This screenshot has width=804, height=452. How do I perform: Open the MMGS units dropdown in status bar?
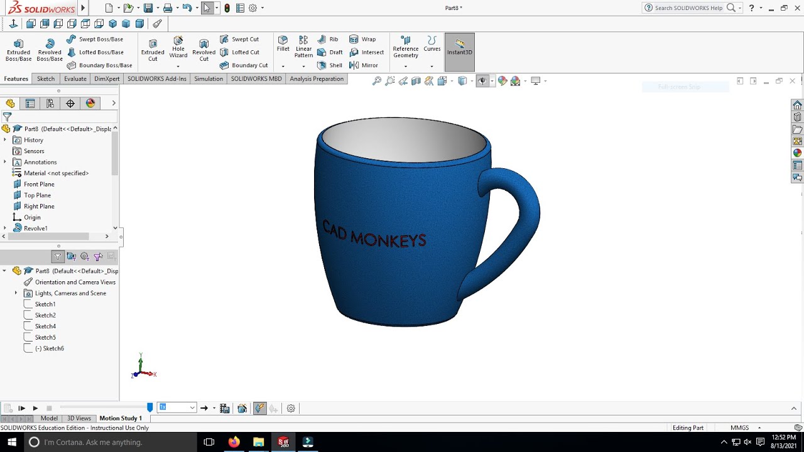coord(759,428)
